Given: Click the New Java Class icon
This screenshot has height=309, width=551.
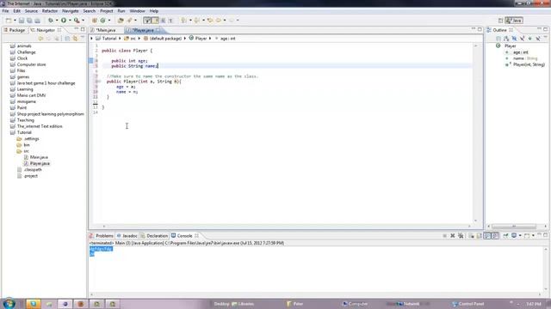Looking at the screenshot, I should (x=103, y=21).
